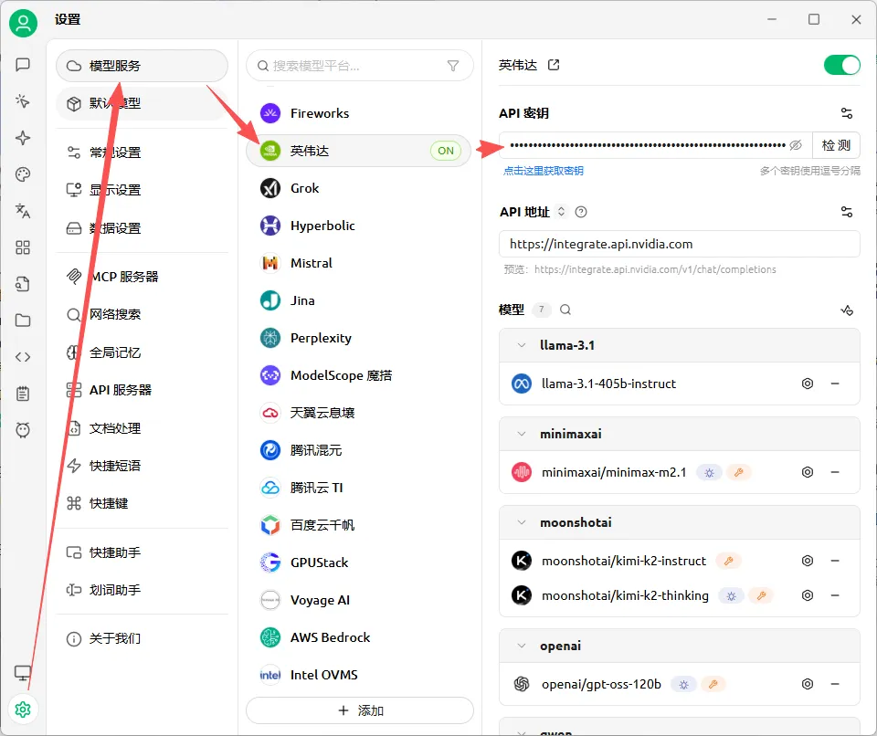Open 显示设置 settings section
877x736 pixels.
click(143, 190)
